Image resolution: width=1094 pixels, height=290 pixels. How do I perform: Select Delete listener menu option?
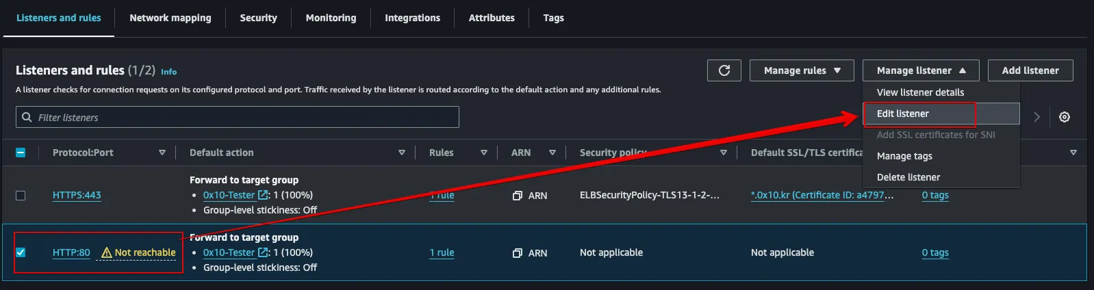click(908, 177)
